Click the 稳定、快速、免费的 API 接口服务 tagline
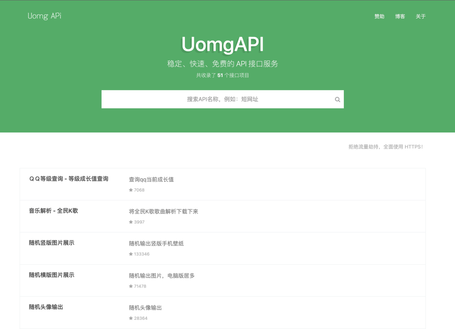Screen dimensions: 455x329 click(x=222, y=64)
